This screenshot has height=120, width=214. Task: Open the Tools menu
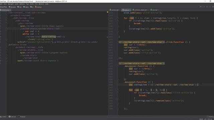pos(32,4)
